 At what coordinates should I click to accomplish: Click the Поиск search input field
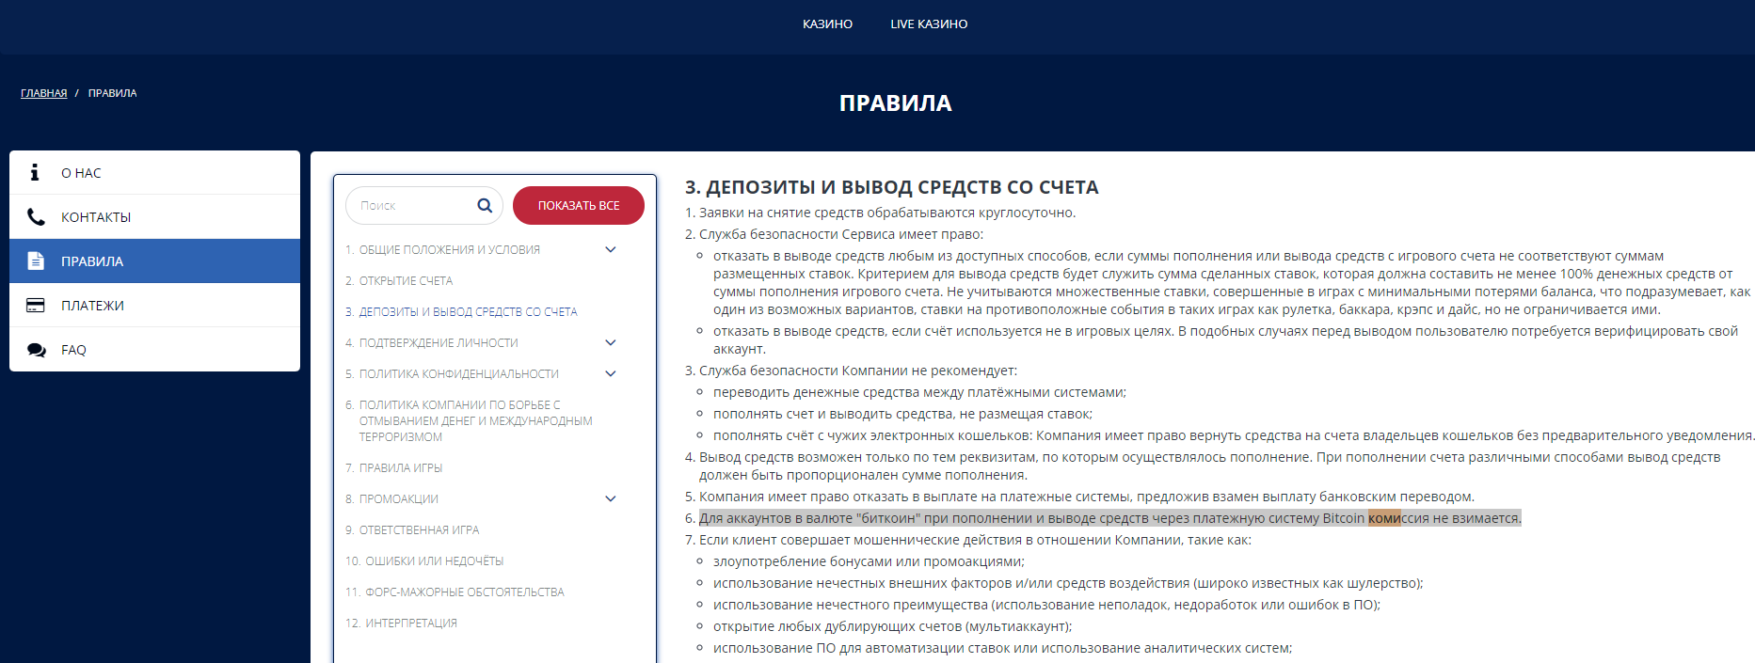tap(412, 205)
